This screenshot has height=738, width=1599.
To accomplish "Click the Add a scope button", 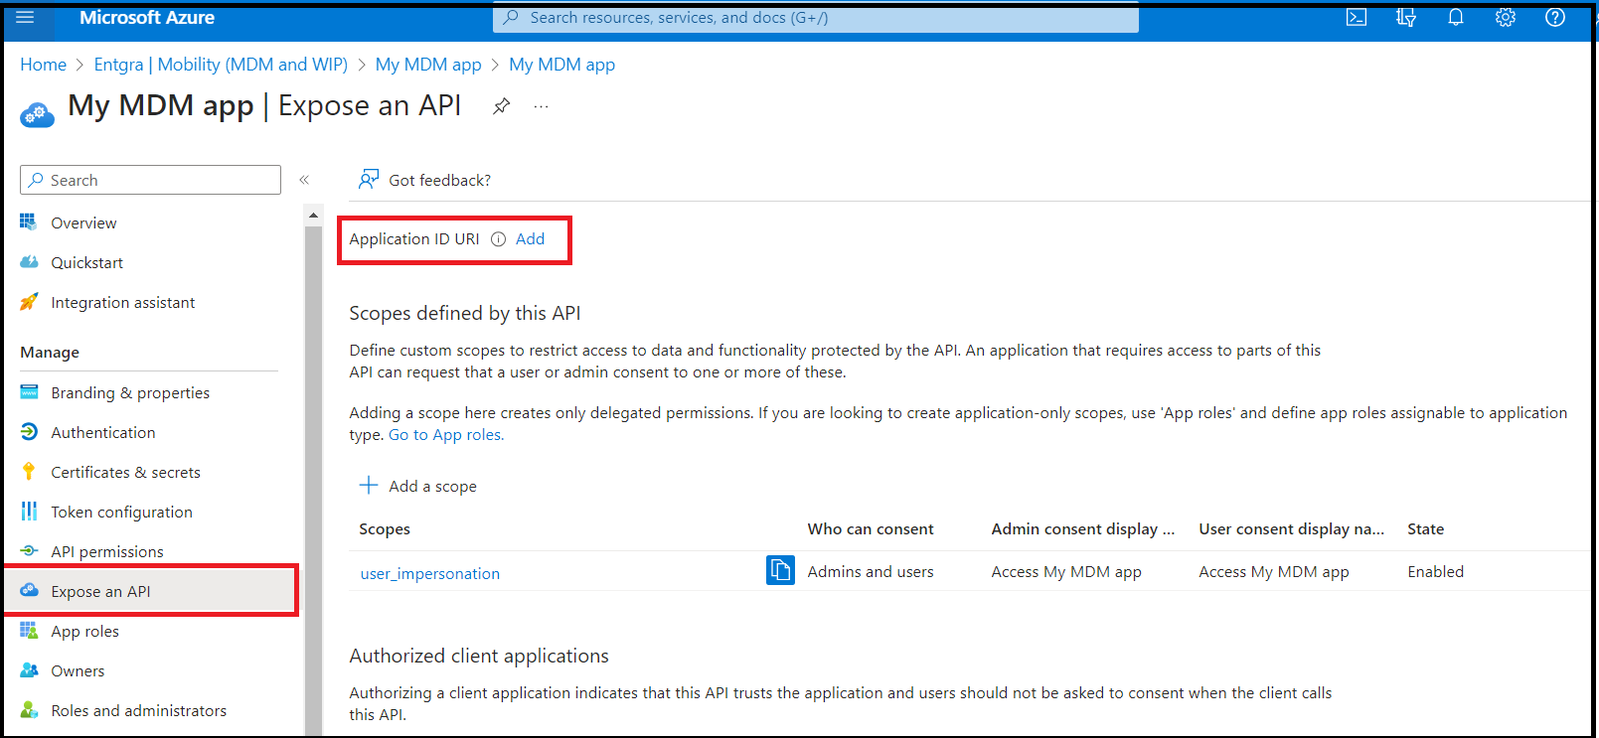I will (418, 486).
